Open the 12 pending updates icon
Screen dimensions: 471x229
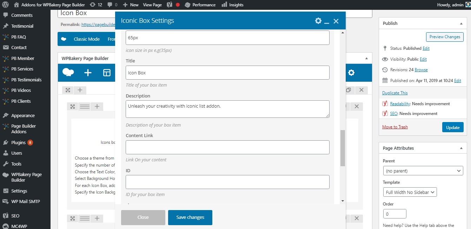pos(96,5)
